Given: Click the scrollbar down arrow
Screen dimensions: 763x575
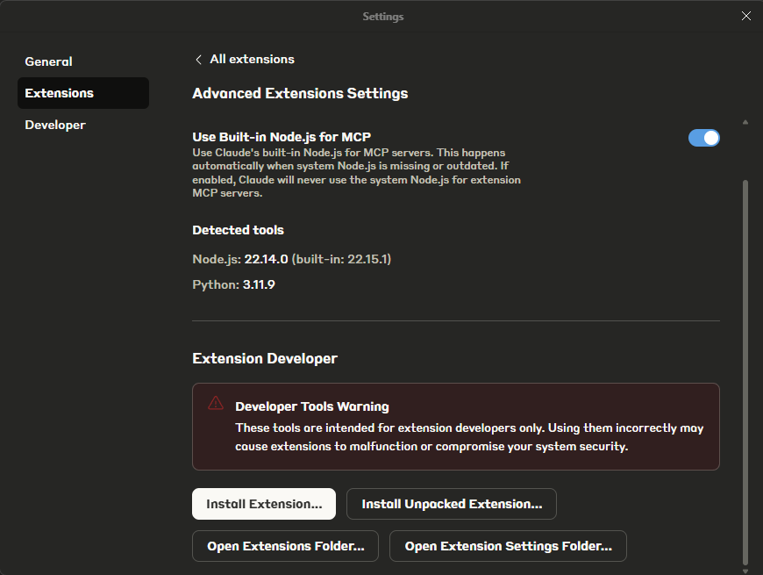Looking at the screenshot, I should coord(745,570).
